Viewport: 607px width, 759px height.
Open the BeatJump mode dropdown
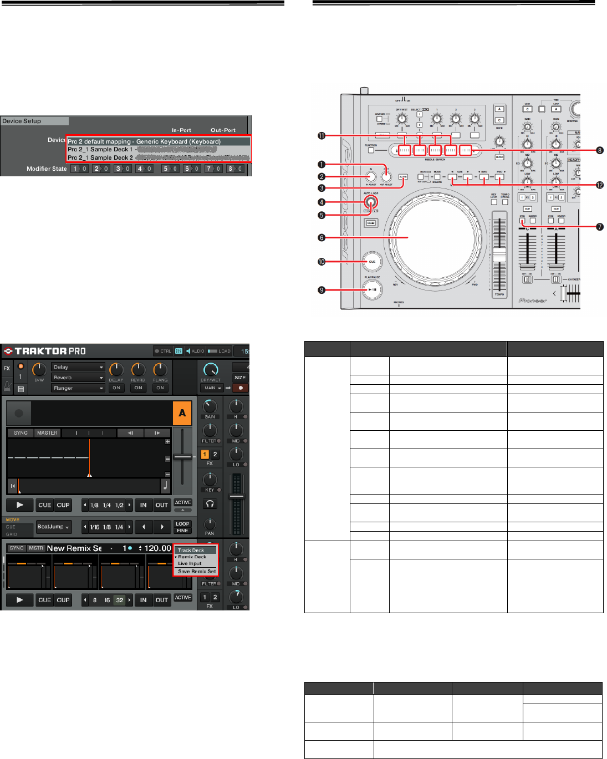(54, 527)
